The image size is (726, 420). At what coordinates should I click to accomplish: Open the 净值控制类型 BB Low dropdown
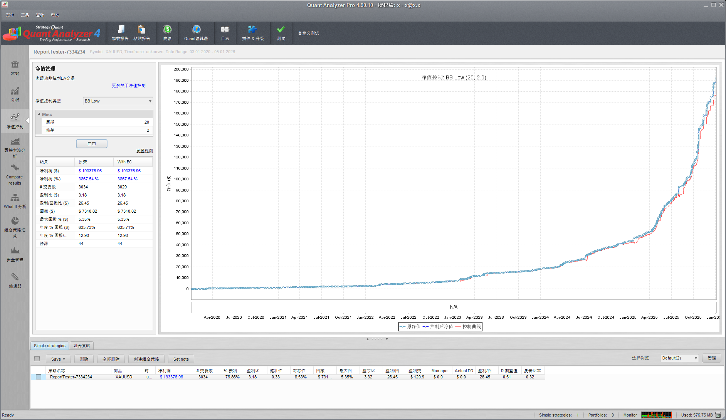(118, 101)
